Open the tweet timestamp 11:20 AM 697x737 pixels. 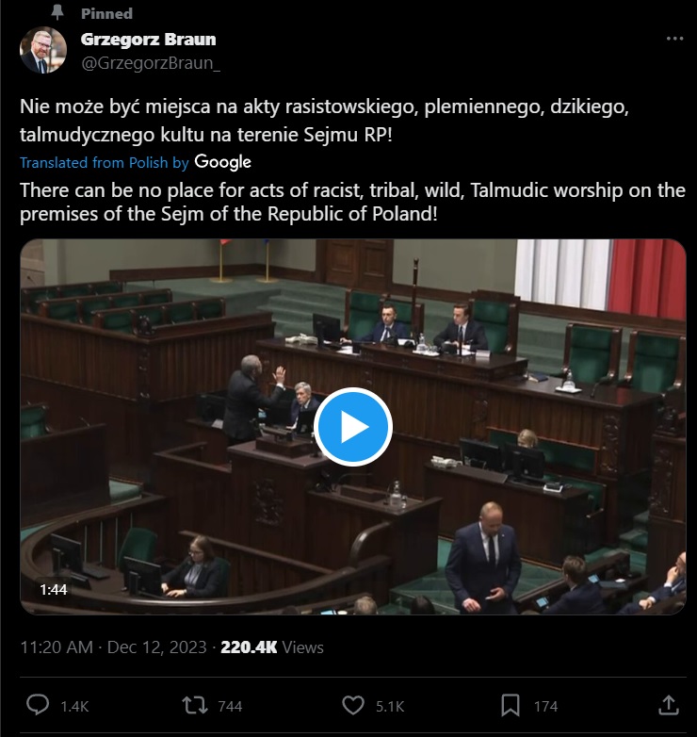point(57,647)
